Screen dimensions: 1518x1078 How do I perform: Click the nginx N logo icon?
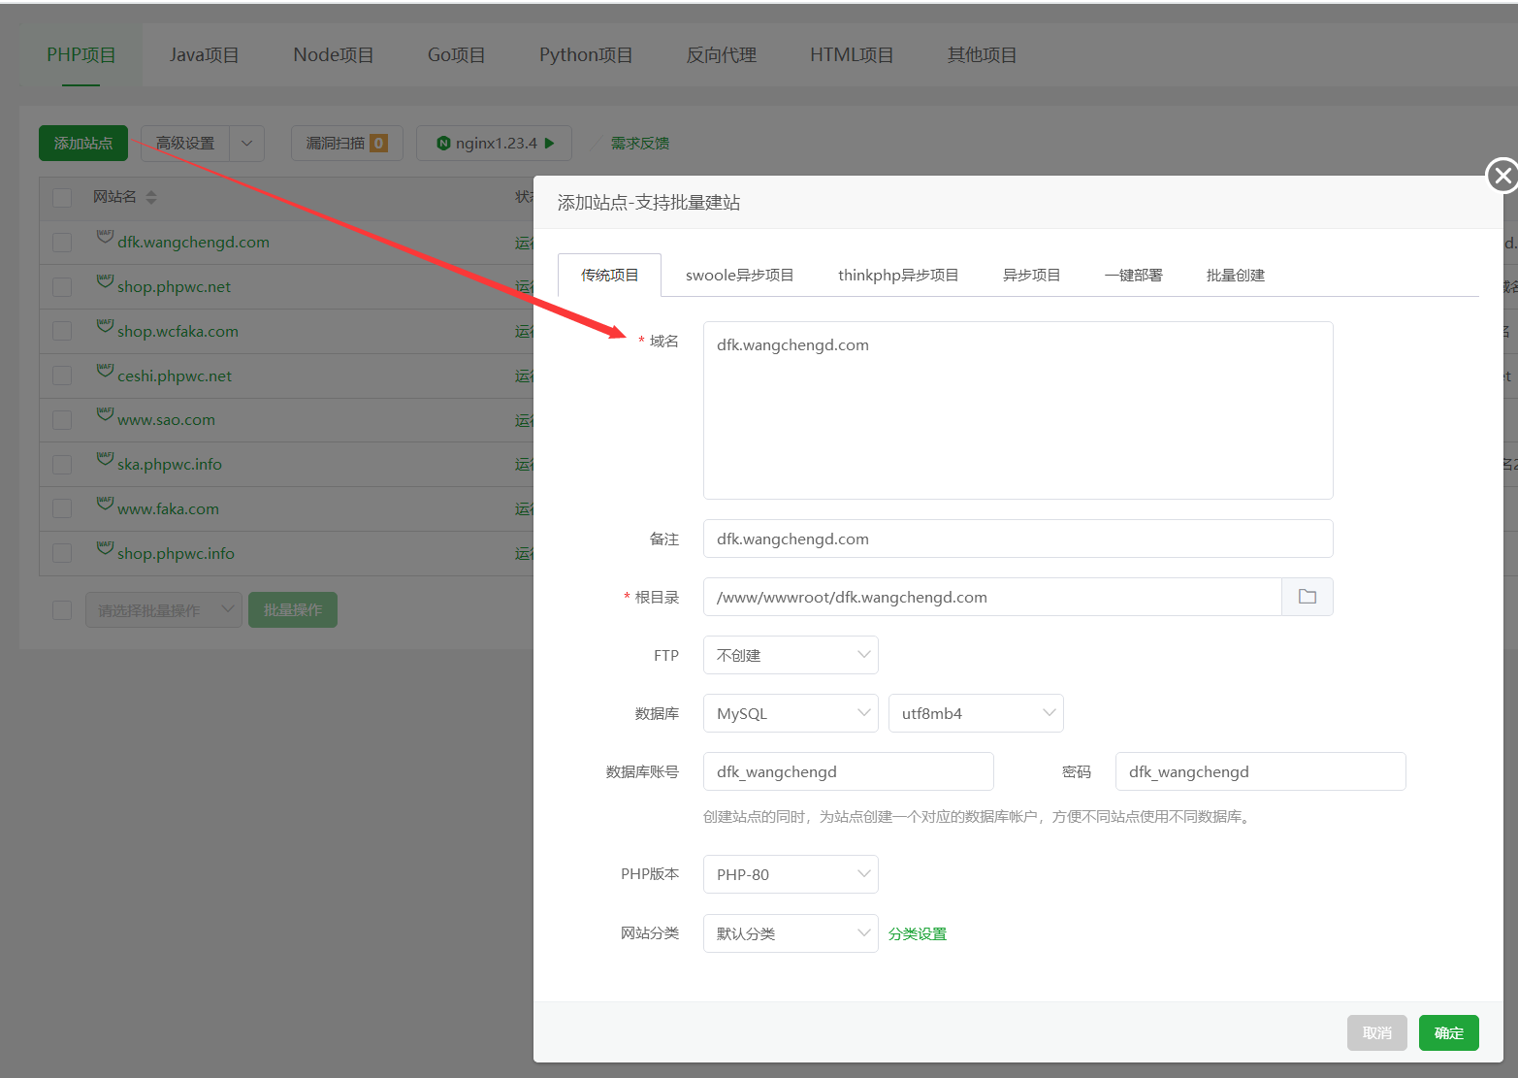tap(443, 143)
